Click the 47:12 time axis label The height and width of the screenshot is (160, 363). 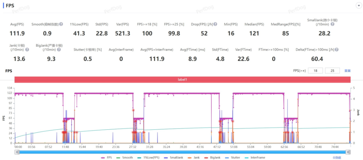[x=217, y=147]
